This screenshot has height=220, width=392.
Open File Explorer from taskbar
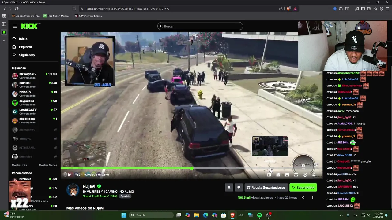tap(197, 215)
